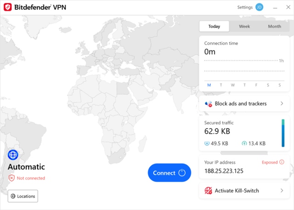The width and height of the screenshot is (294, 210).
Task: Click the IP address 188.25.223.125
Action: [x=223, y=171]
